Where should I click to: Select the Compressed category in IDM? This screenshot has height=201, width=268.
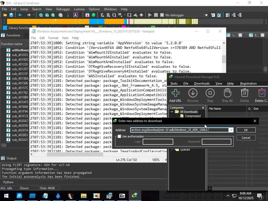[193, 116]
